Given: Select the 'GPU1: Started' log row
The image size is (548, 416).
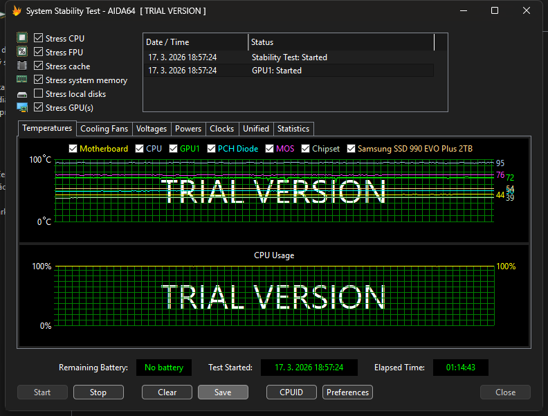Looking at the screenshot, I should click(289, 71).
